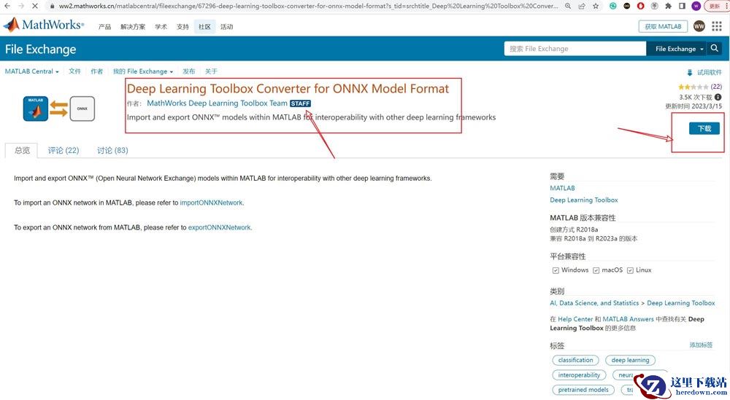Bookmark the page with the star icon
Viewport: 730px width, 400px height.
pyautogui.click(x=596, y=6)
